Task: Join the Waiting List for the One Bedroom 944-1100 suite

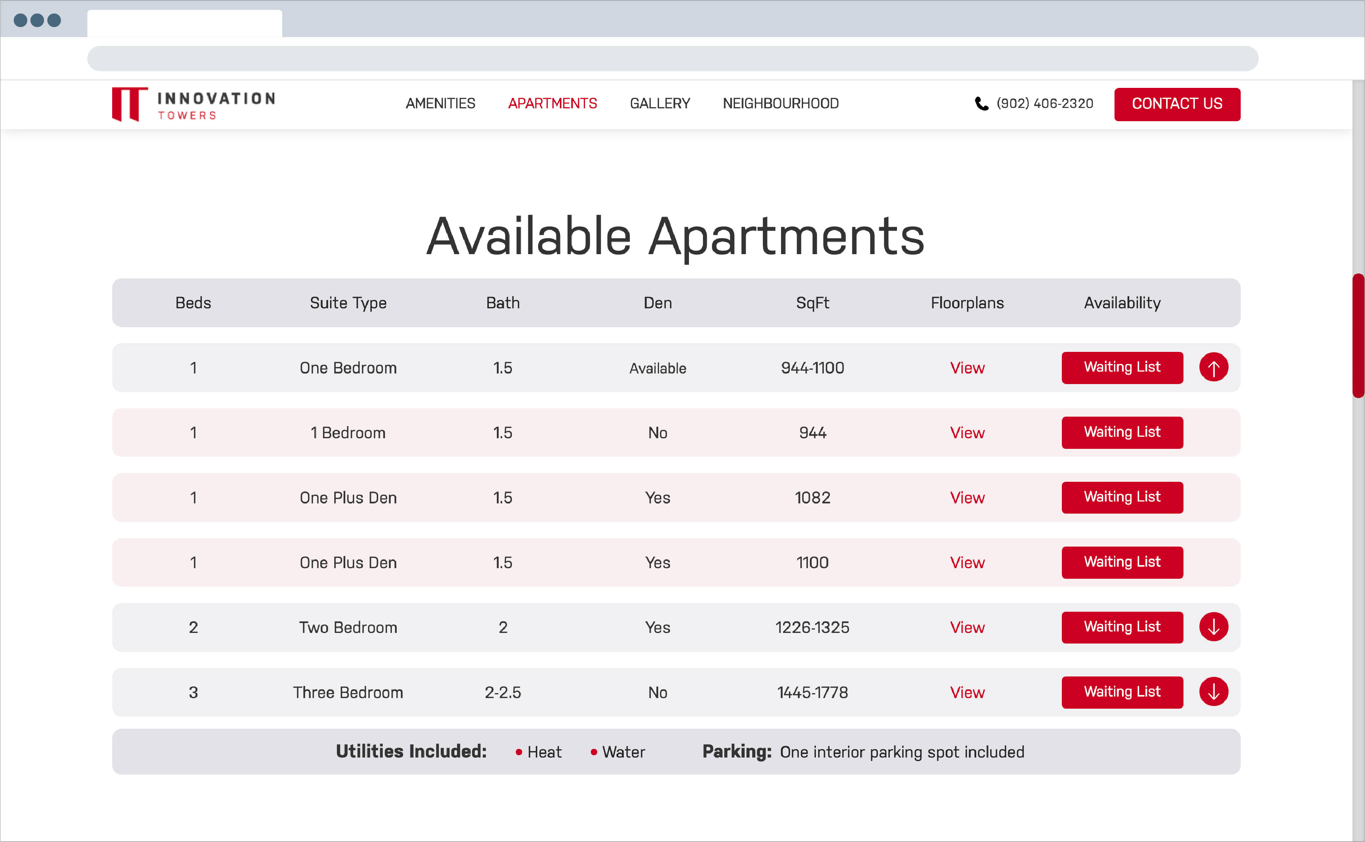Action: point(1122,367)
